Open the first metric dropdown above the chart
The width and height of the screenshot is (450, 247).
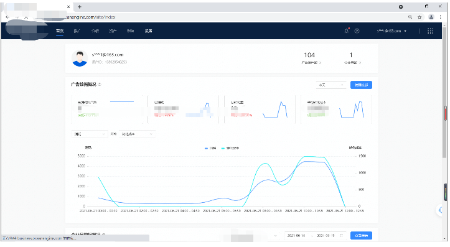tap(90, 134)
